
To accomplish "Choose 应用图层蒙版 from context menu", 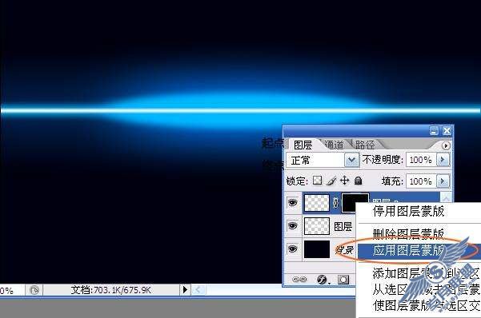I will pyautogui.click(x=419, y=251).
